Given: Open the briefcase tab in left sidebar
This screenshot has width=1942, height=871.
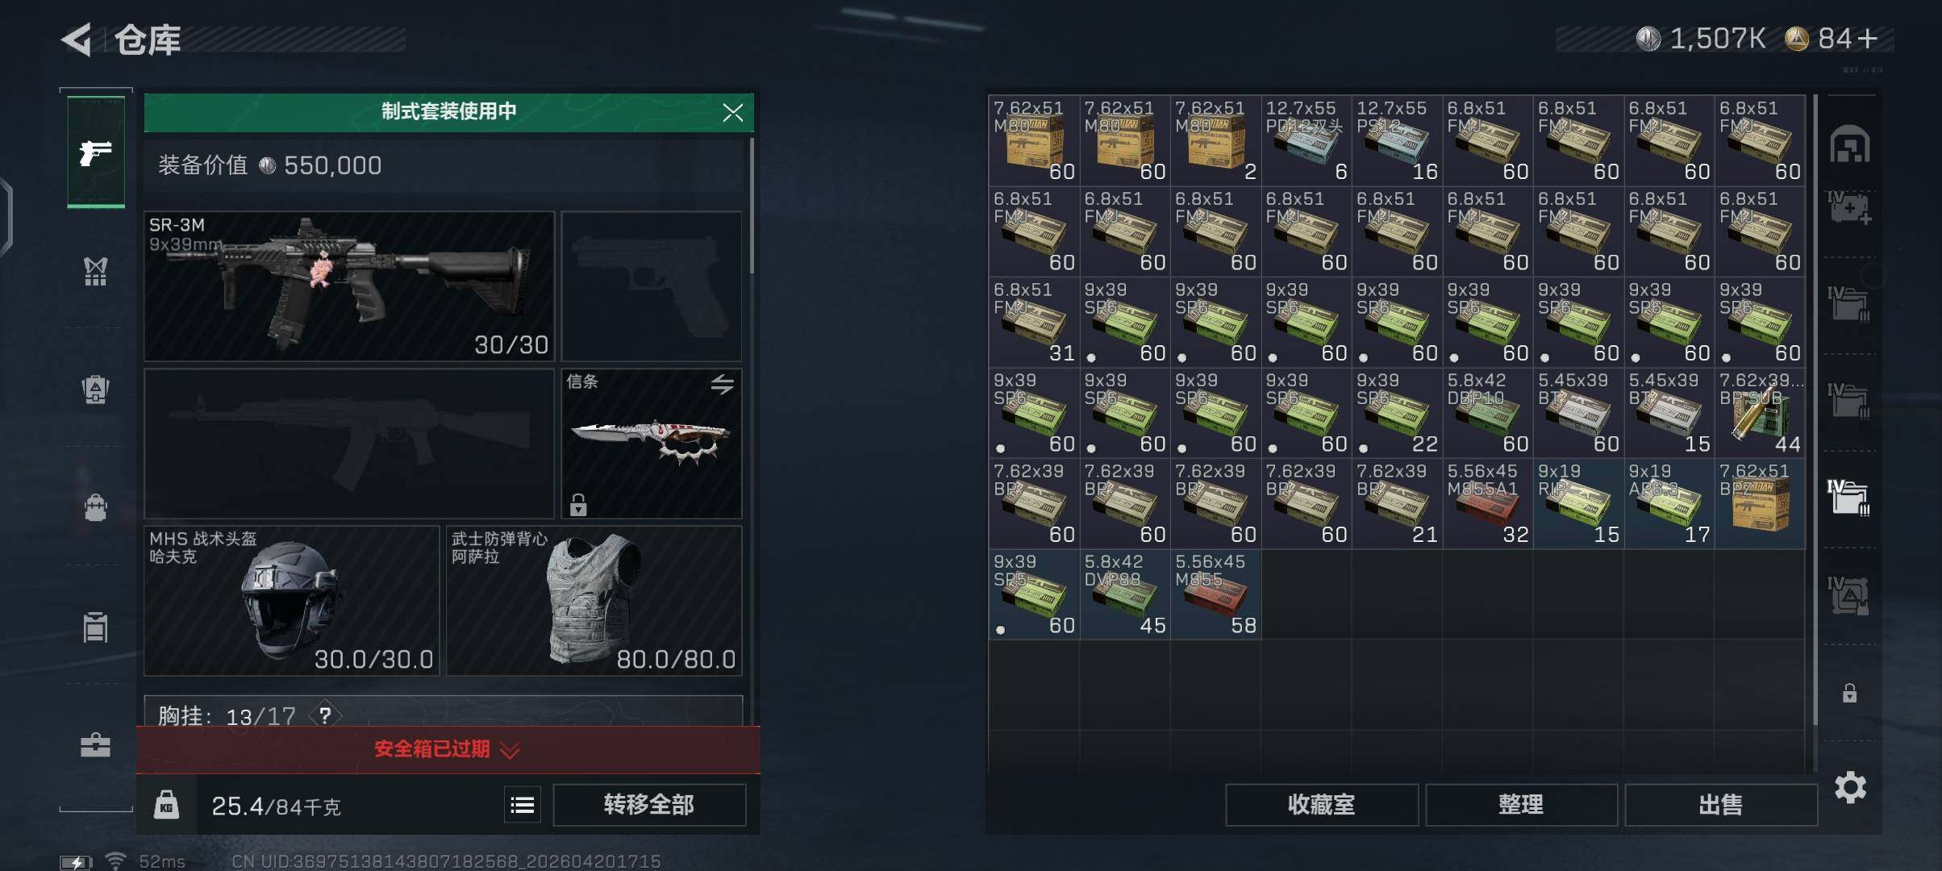Looking at the screenshot, I should (95, 744).
